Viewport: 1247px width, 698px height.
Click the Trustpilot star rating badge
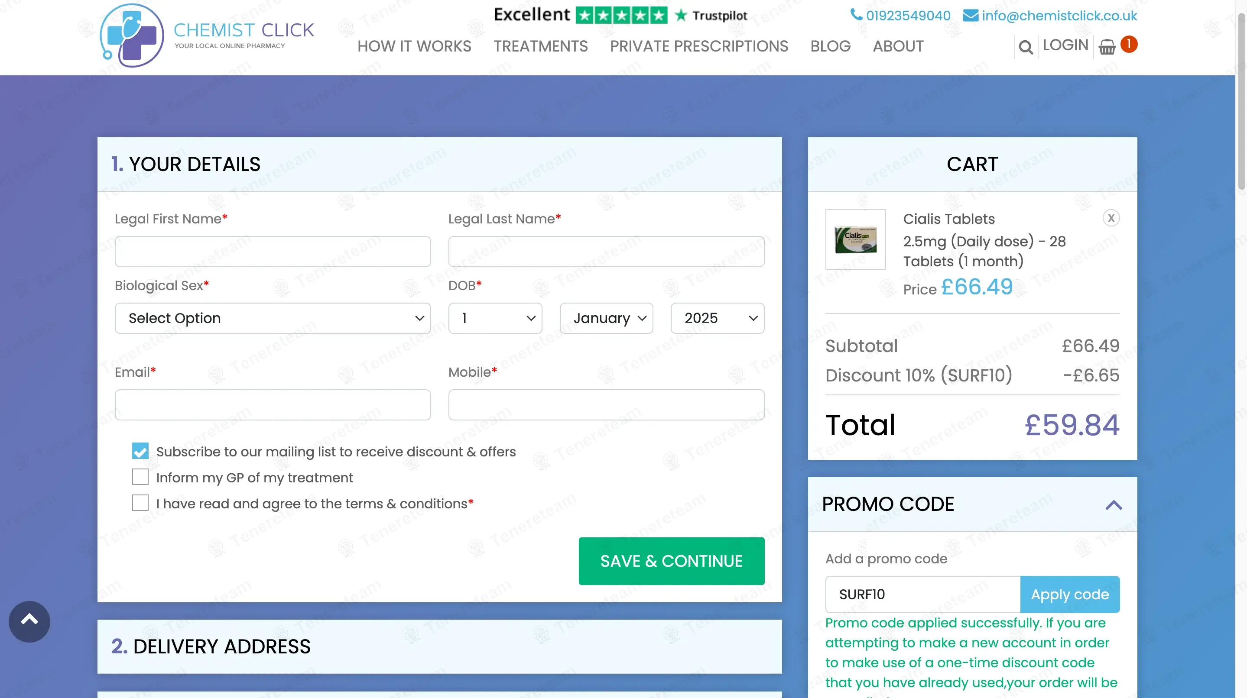pyautogui.click(x=621, y=16)
